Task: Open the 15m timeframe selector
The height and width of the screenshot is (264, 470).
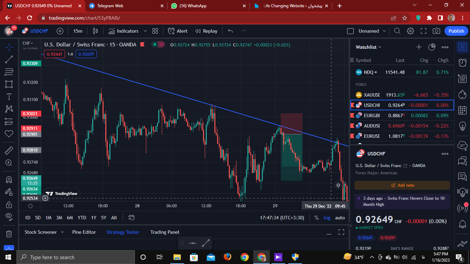Action: point(78,31)
